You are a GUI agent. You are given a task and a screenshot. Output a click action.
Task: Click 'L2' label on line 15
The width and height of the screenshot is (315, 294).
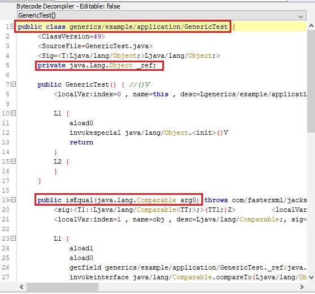[x=58, y=161]
